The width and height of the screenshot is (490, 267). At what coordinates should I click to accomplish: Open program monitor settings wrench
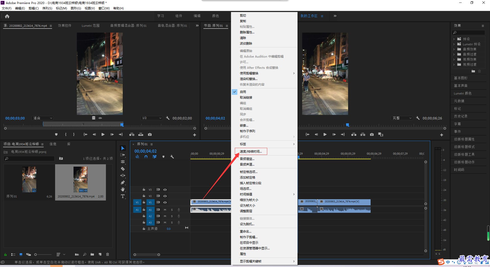[418, 118]
